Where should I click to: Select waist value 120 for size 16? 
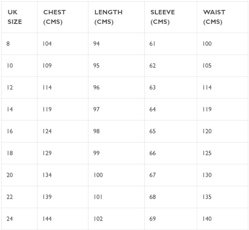207,131
